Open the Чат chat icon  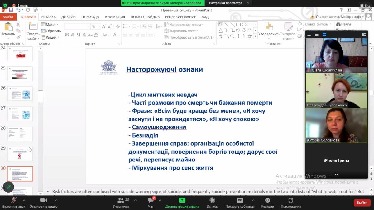coord(151,200)
